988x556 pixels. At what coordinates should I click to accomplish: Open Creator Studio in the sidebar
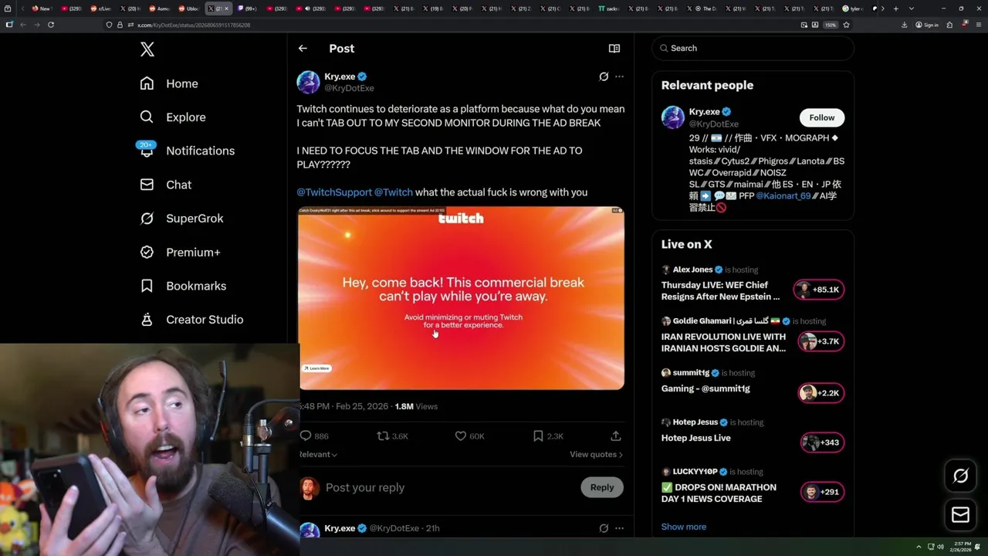pyautogui.click(x=191, y=320)
